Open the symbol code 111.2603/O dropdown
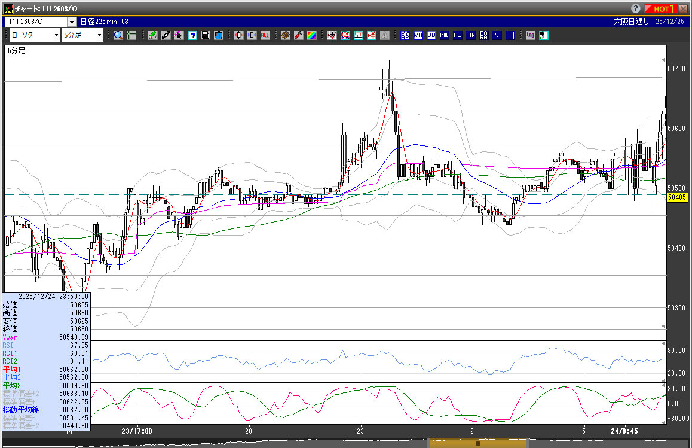The image size is (692, 448). (72, 22)
